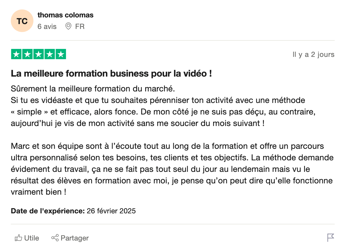
Task: Click the fifth green rating star
Action: pos(61,54)
